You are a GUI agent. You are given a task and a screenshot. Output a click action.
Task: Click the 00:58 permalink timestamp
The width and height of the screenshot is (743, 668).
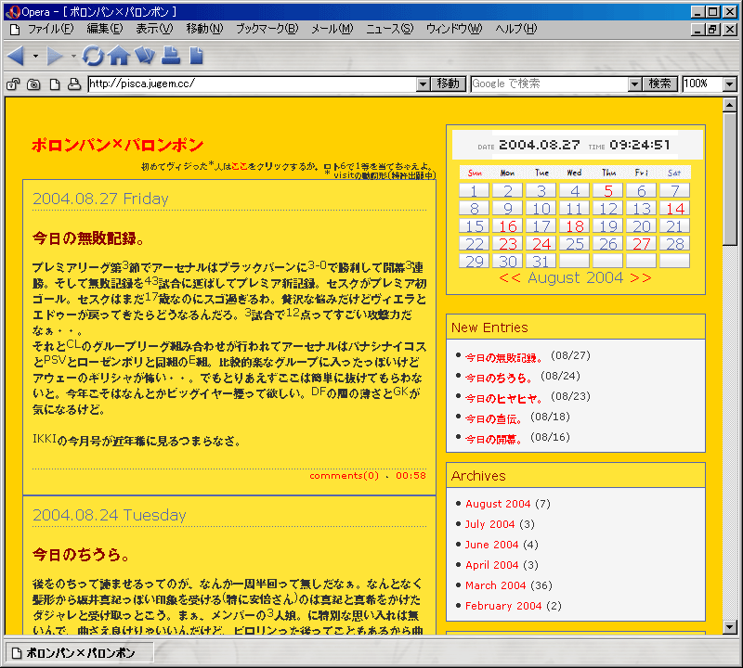[x=411, y=475]
